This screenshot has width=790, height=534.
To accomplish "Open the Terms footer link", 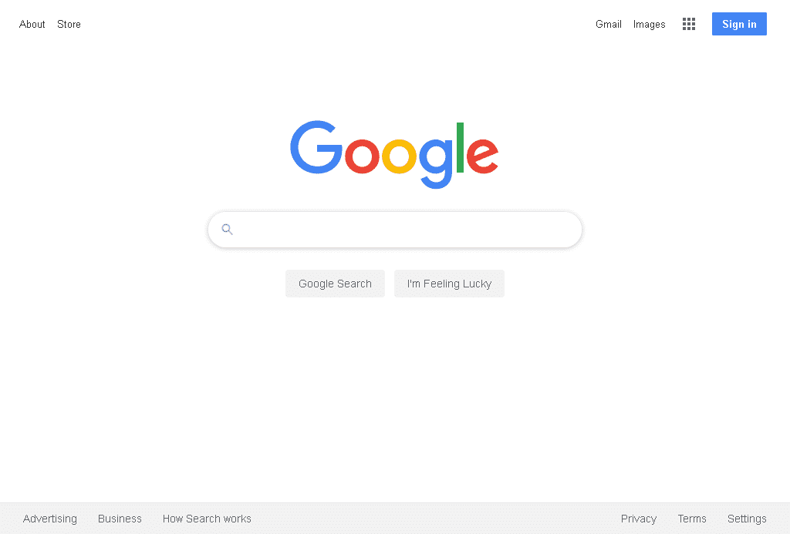I will click(x=692, y=519).
